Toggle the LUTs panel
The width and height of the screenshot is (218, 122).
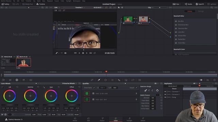pos(16,4)
